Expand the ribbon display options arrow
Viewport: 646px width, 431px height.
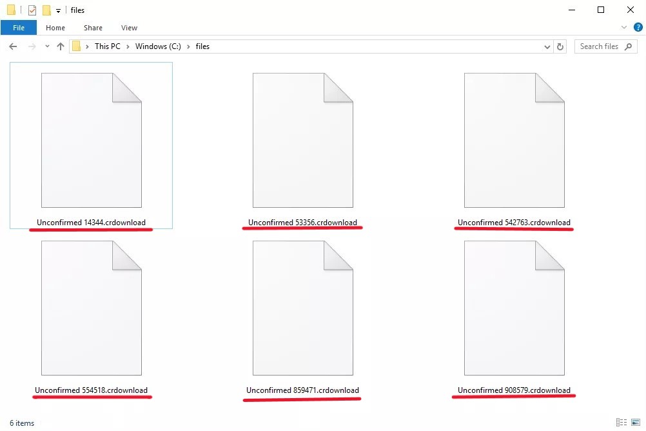[623, 27]
